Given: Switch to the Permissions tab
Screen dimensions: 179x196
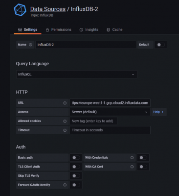Looking at the screenshot, I should click(x=59, y=30).
